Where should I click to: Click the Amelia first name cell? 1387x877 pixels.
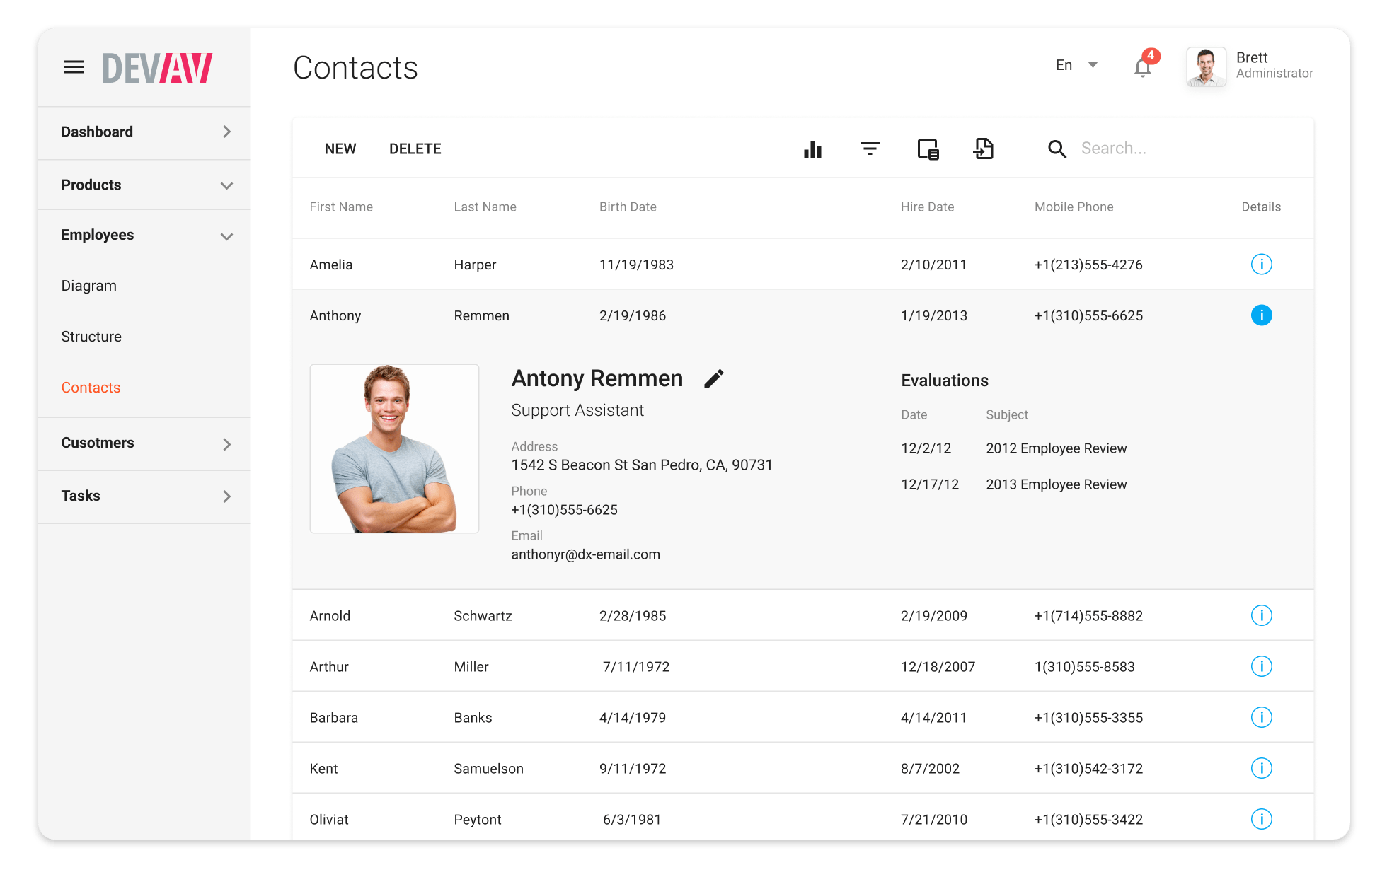pos(331,265)
